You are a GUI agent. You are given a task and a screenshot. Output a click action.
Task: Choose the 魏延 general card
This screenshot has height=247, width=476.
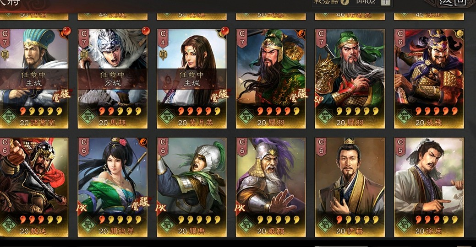point(34,187)
